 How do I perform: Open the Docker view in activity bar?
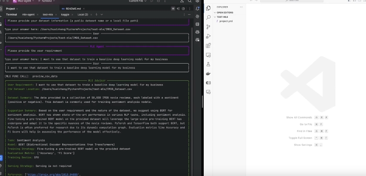pos(208,74)
